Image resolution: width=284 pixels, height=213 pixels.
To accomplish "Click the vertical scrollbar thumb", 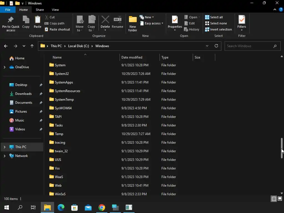I will (282, 148).
